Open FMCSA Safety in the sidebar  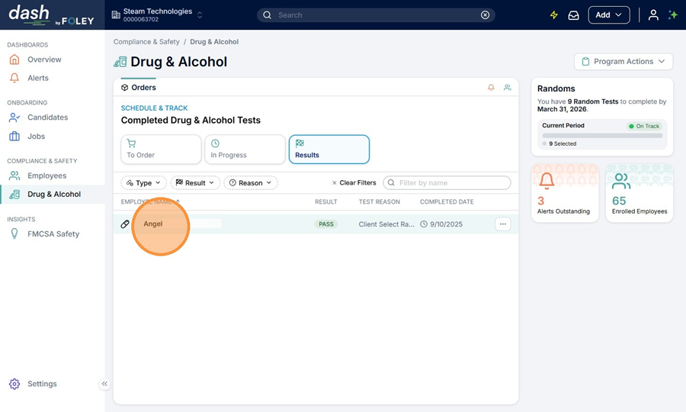point(53,234)
